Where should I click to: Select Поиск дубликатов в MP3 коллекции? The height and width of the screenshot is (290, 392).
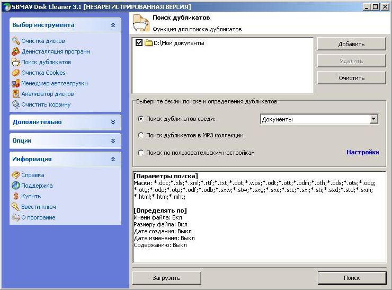[141, 135]
